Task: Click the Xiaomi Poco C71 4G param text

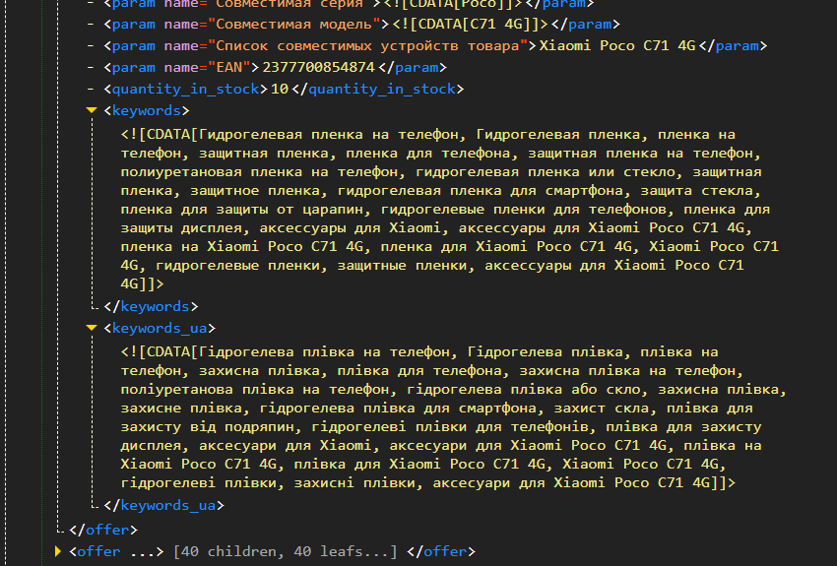Action: pos(617,46)
